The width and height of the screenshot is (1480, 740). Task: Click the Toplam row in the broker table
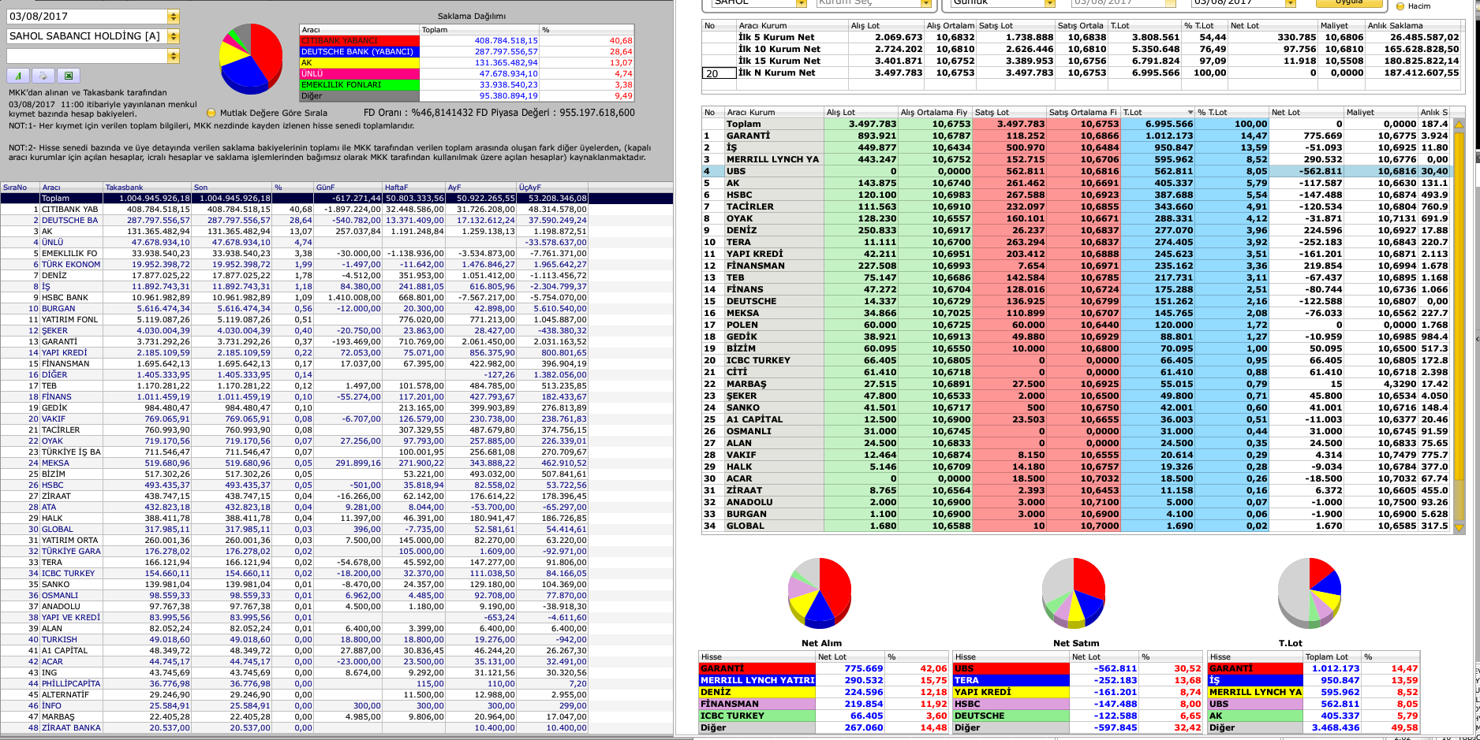click(x=1076, y=124)
